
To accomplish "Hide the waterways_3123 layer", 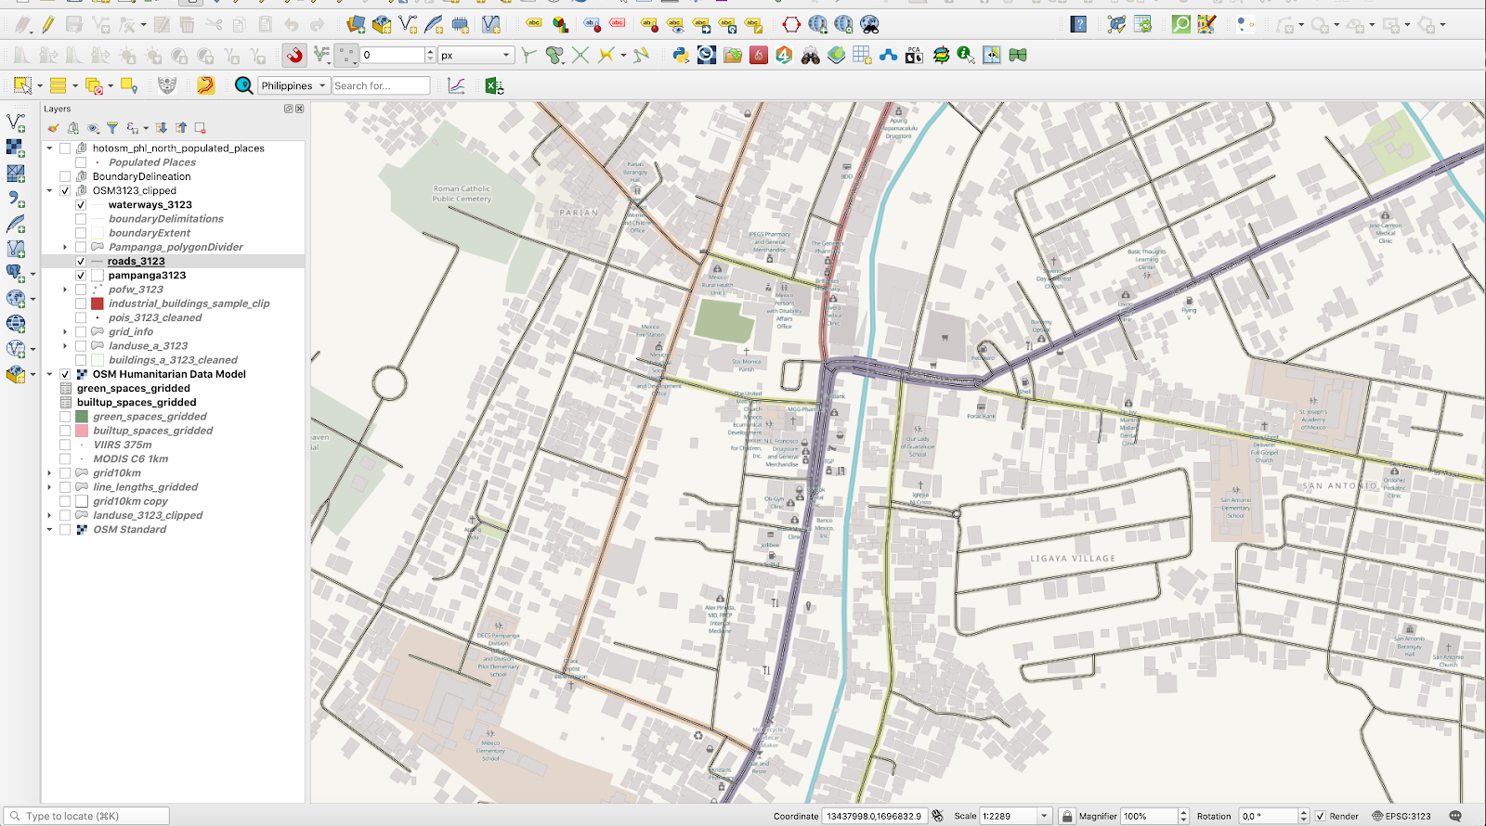I will pos(81,205).
